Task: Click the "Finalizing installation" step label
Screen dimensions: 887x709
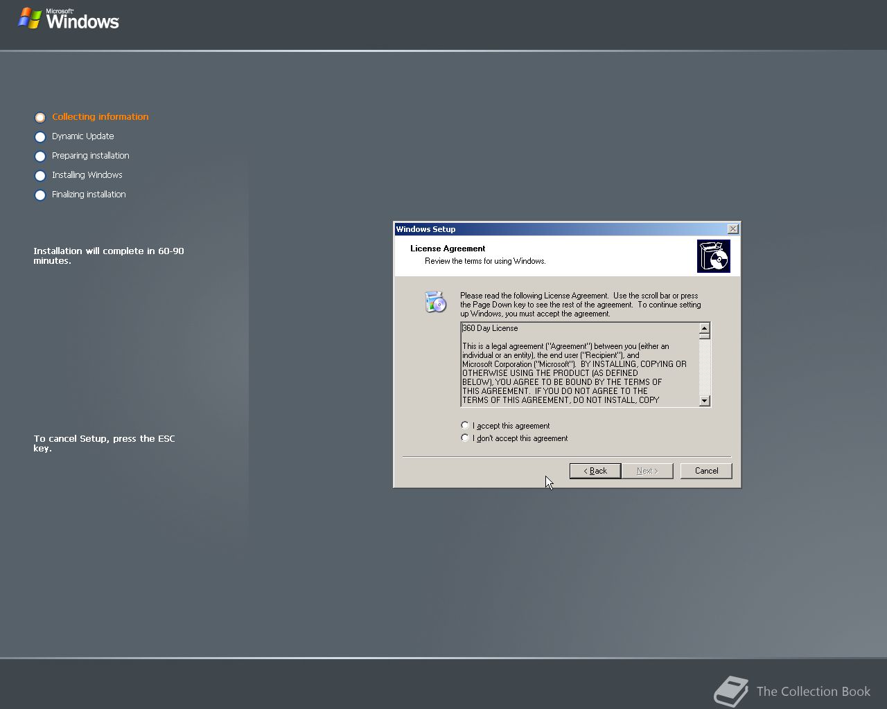Action: click(89, 195)
